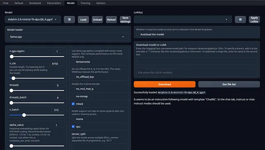Open the LoRA(s) selection dropdown

[x=183, y=19]
